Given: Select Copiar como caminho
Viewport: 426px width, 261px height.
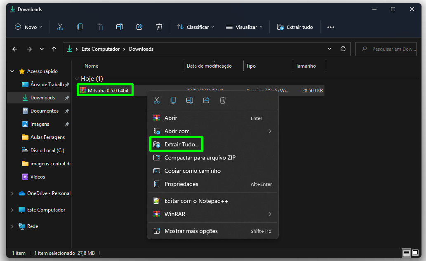Looking at the screenshot, I should [213, 171].
